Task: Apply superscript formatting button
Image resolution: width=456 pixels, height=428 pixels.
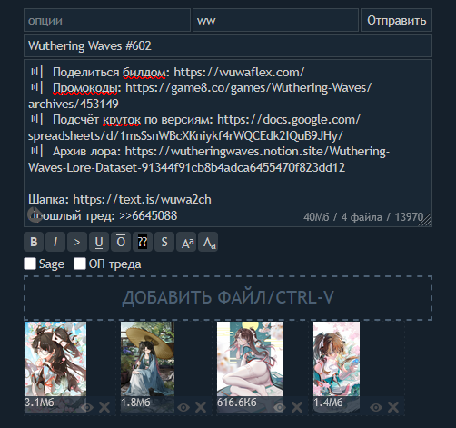Action: [x=186, y=242]
